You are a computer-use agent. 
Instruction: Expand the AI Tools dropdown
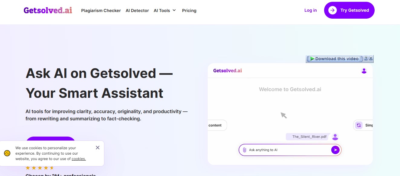click(x=165, y=10)
